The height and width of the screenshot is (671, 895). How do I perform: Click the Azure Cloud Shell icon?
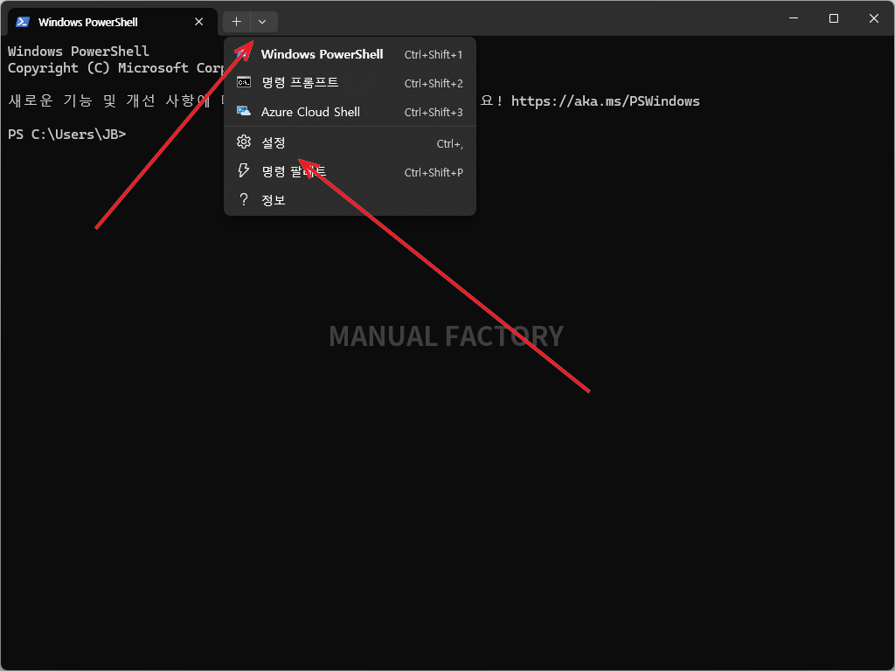click(x=244, y=111)
